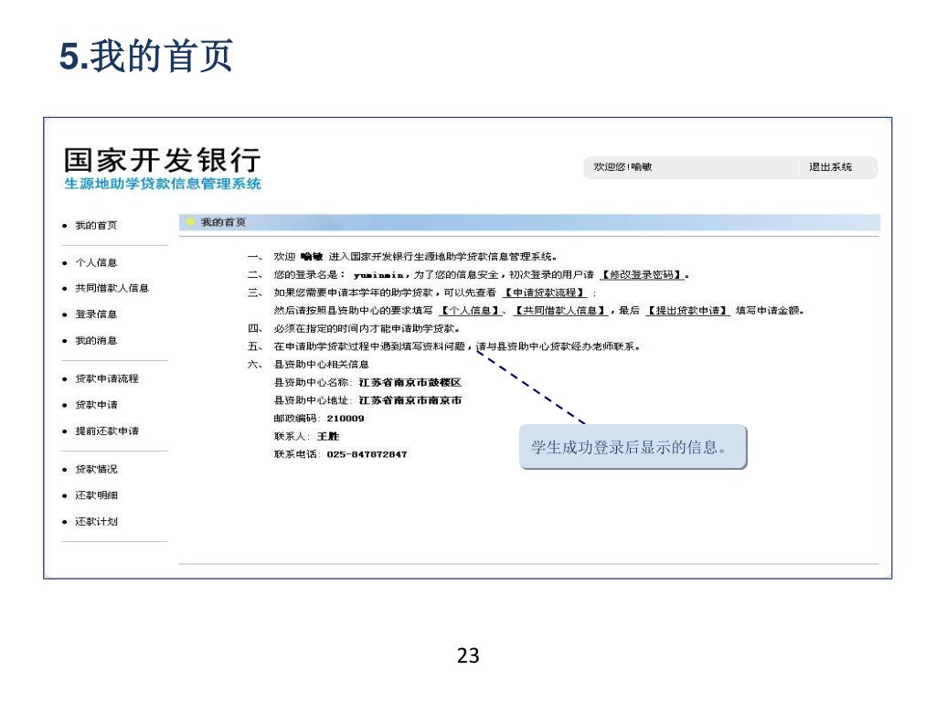
Task: Open 贷款申请 sidebar item
Action: tap(96, 405)
